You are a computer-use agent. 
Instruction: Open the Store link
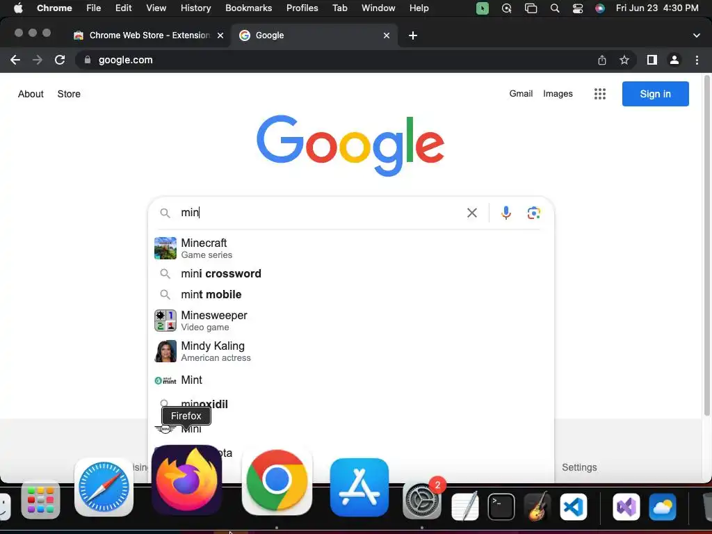(69, 94)
